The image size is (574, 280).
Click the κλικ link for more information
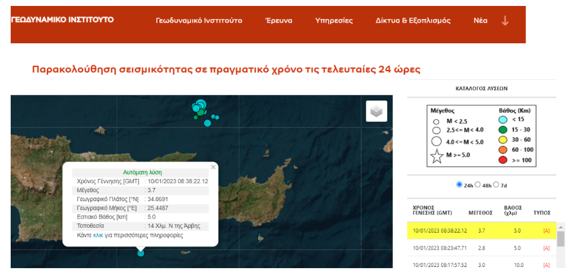98,236
